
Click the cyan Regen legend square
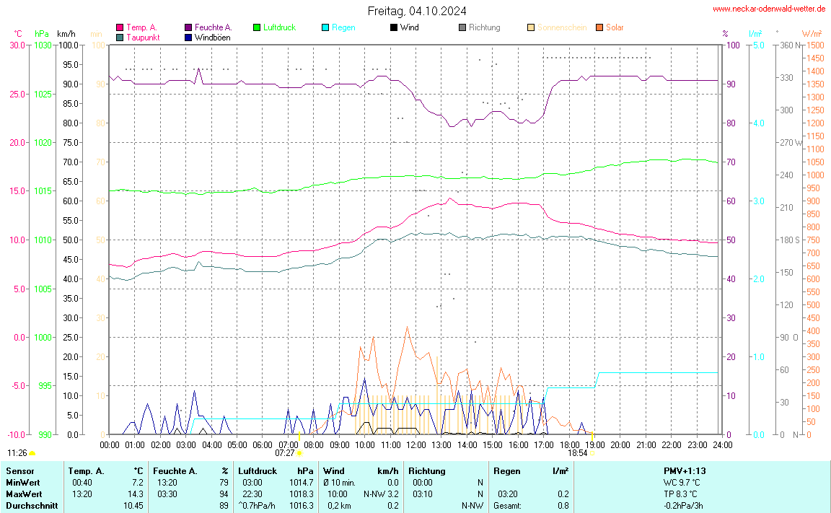[325, 27]
